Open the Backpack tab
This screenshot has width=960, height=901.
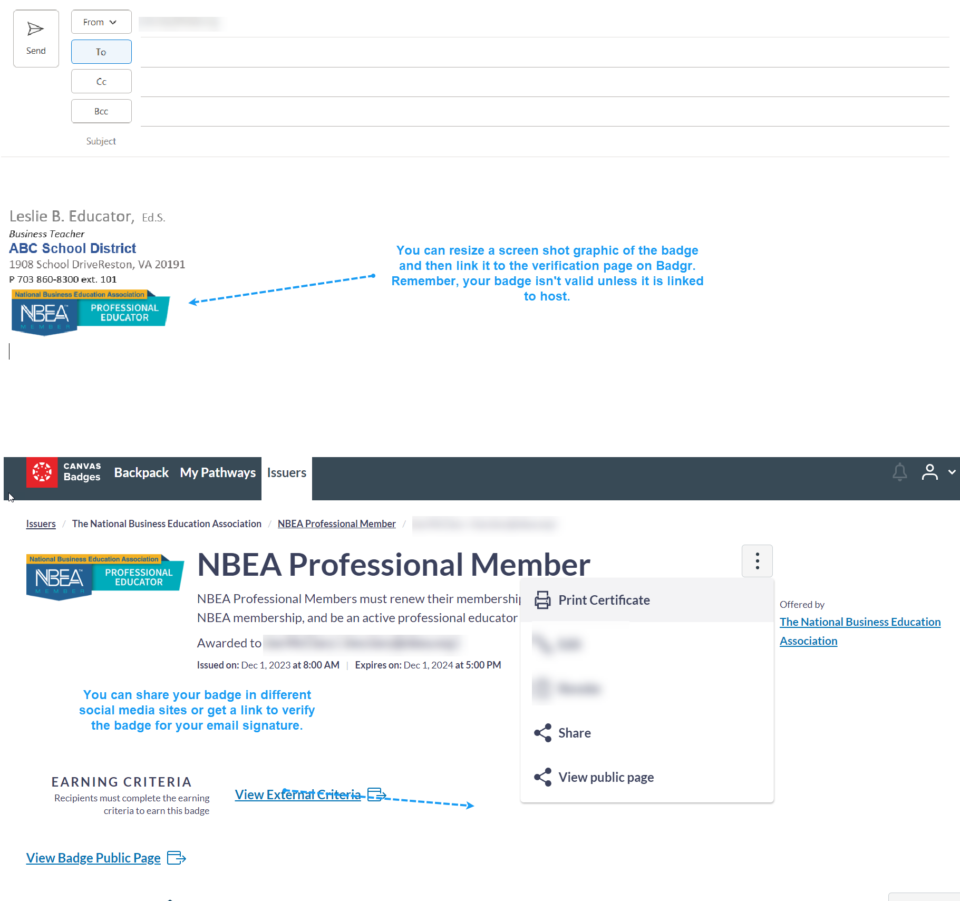pos(141,473)
